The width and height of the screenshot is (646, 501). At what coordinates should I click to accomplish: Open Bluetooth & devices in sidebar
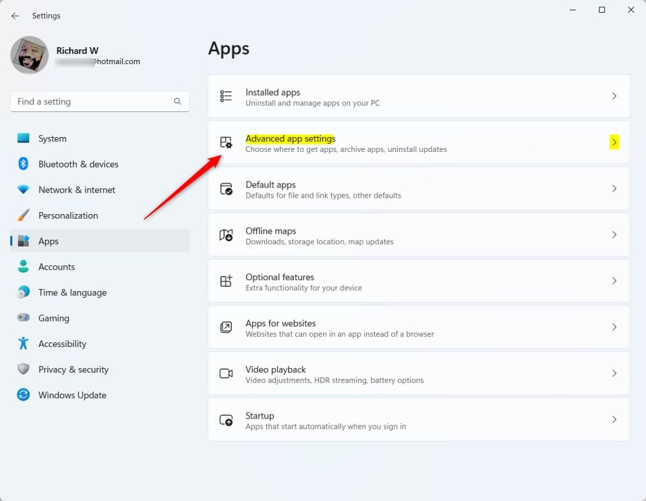pos(78,164)
